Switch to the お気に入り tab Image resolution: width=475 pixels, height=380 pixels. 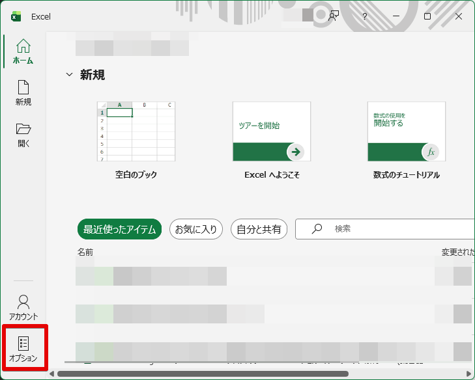[x=196, y=229]
